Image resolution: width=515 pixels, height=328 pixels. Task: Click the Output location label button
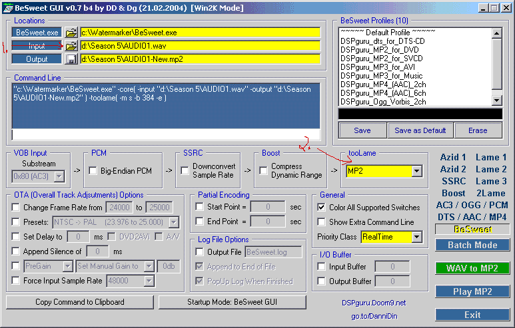click(37, 59)
